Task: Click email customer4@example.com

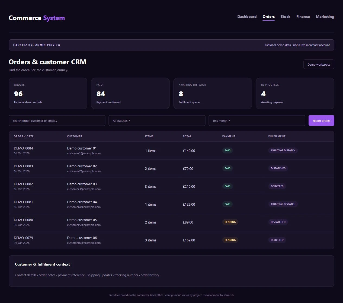Action: tap(84, 207)
